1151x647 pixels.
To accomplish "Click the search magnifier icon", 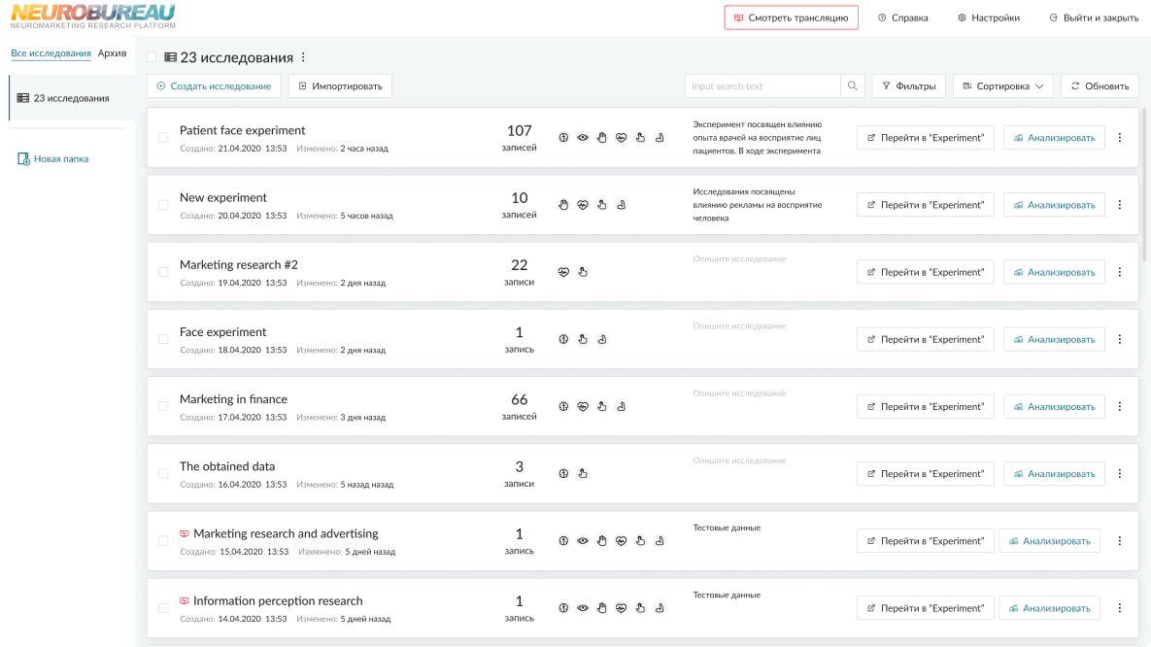I will [853, 85].
